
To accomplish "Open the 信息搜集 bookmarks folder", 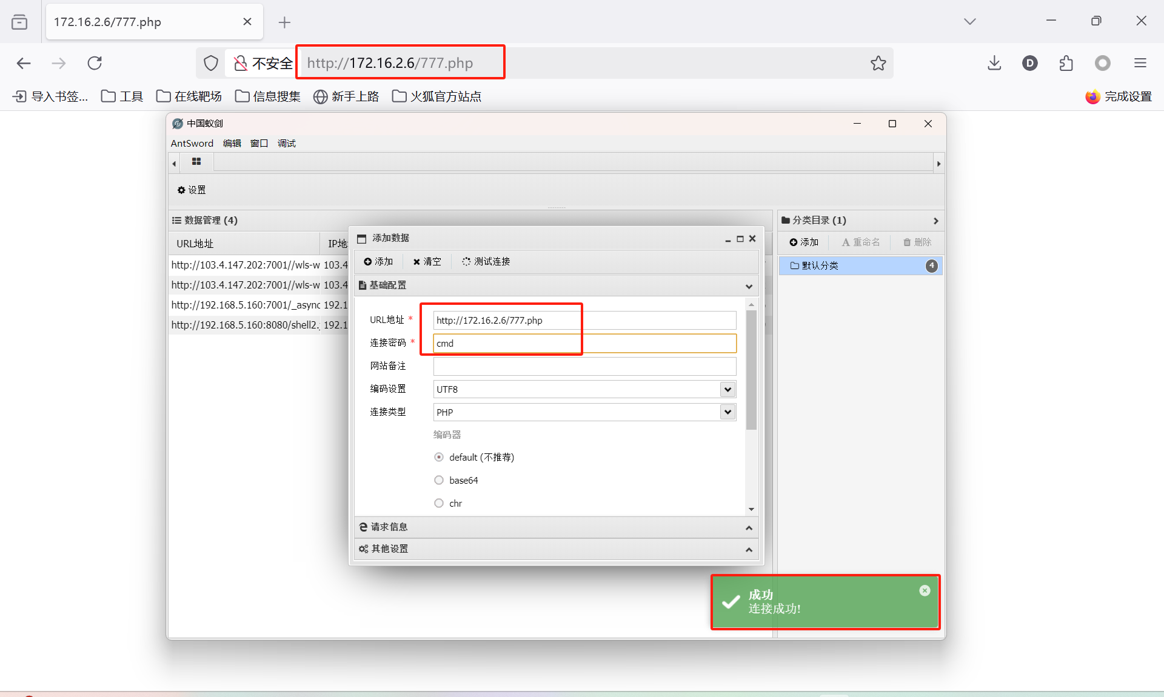I will (267, 96).
